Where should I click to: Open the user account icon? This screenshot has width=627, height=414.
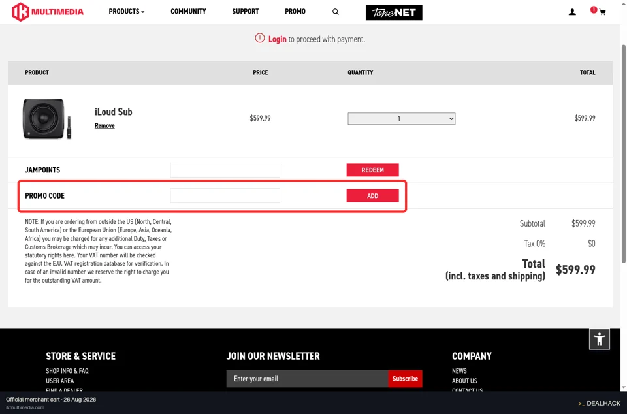click(572, 12)
